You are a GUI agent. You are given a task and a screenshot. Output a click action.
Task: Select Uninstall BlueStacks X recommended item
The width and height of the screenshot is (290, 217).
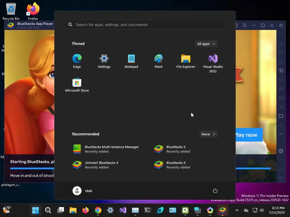96,165
